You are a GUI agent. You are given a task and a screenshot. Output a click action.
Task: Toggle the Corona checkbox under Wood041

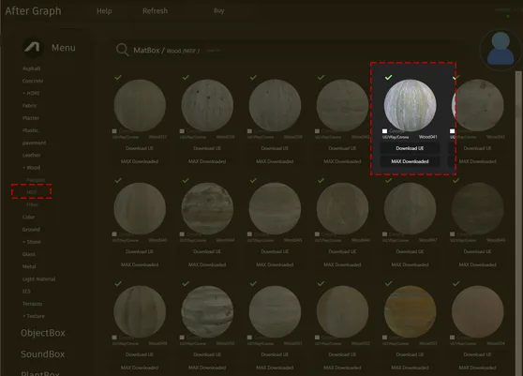(x=384, y=131)
